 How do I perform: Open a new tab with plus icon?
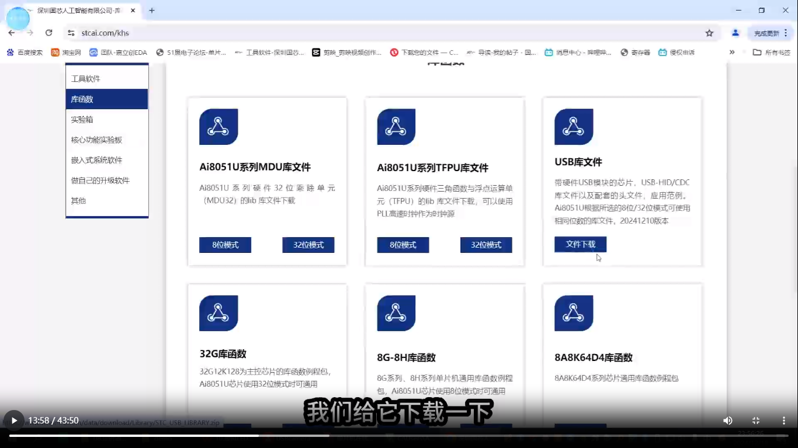point(152,11)
